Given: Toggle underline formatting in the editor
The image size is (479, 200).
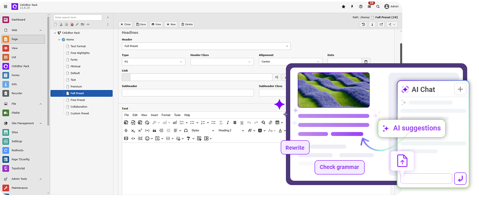Looking at the screenshot, I should tap(242, 123).
